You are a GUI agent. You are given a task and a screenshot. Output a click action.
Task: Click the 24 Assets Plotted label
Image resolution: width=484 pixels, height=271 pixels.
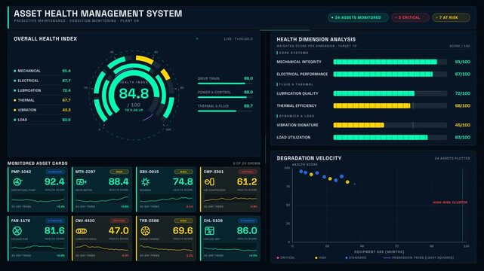coord(452,158)
